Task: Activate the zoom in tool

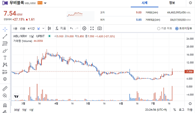Action: pos(5,96)
